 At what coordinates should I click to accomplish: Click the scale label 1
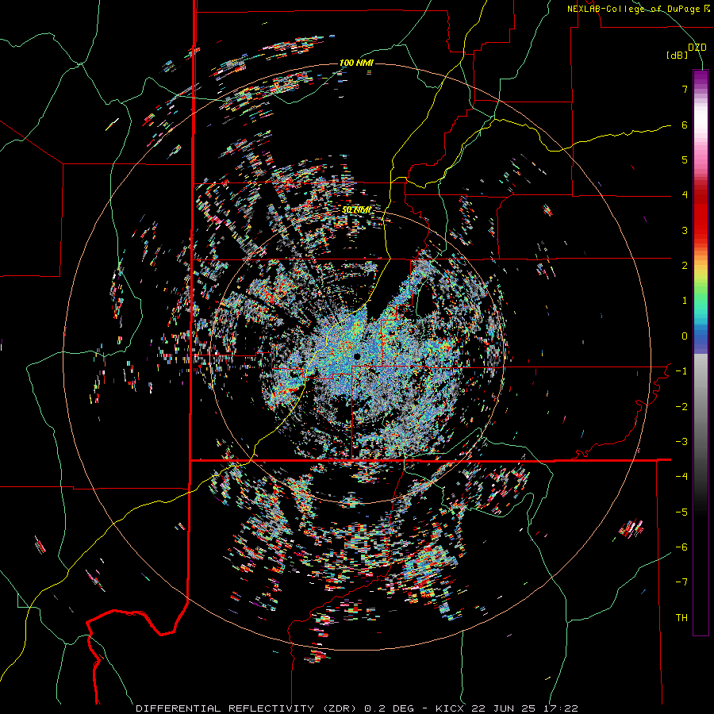click(685, 301)
